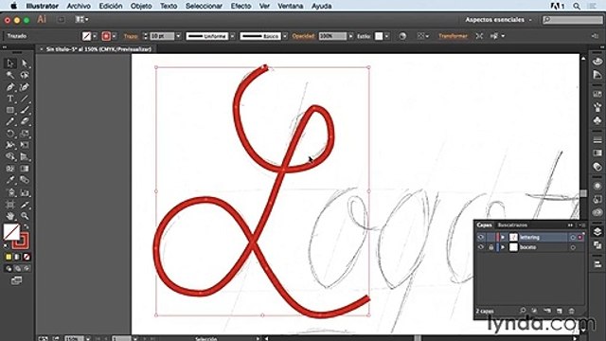Open the opacity value dropdown
606x341 pixels.
click(350, 36)
